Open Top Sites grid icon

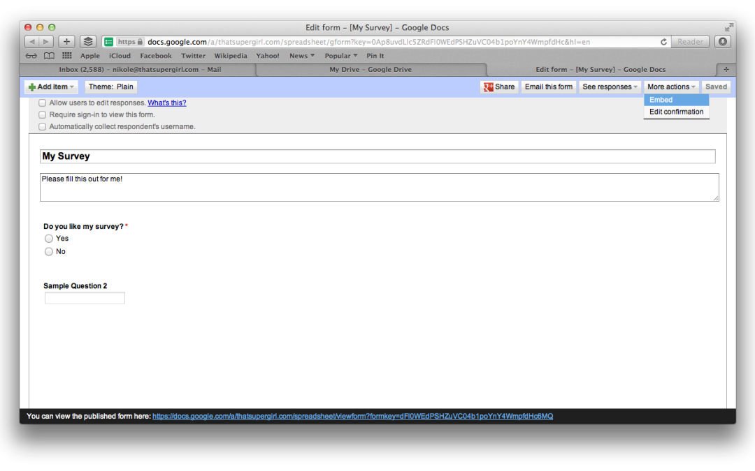point(67,56)
